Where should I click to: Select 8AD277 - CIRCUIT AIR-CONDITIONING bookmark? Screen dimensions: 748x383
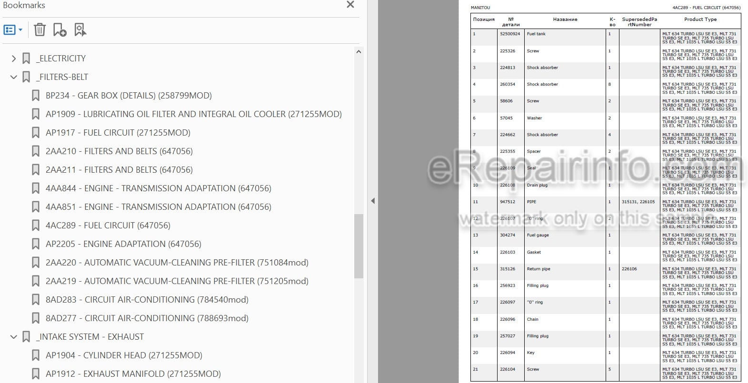click(x=147, y=318)
